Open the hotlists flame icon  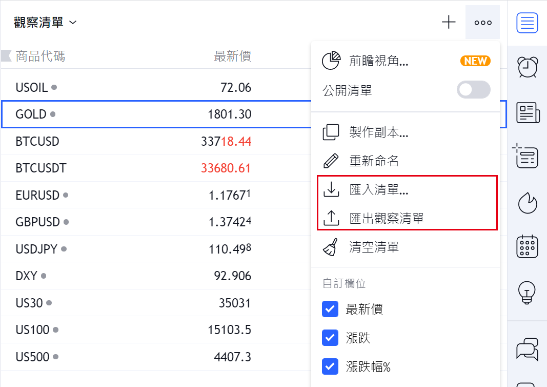(528, 202)
